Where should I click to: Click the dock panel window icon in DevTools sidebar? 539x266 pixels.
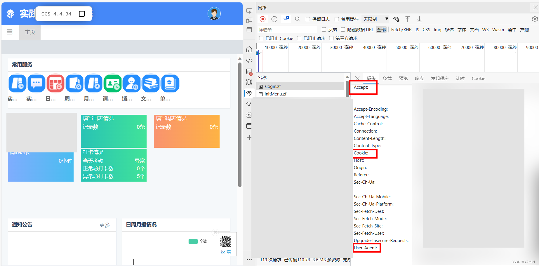click(249, 29)
